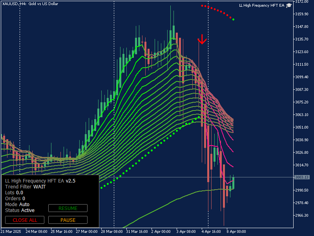Viewport: 314px width, 236px height.
Task: Click the green dot ending the red dotted line
Action: 233,19
